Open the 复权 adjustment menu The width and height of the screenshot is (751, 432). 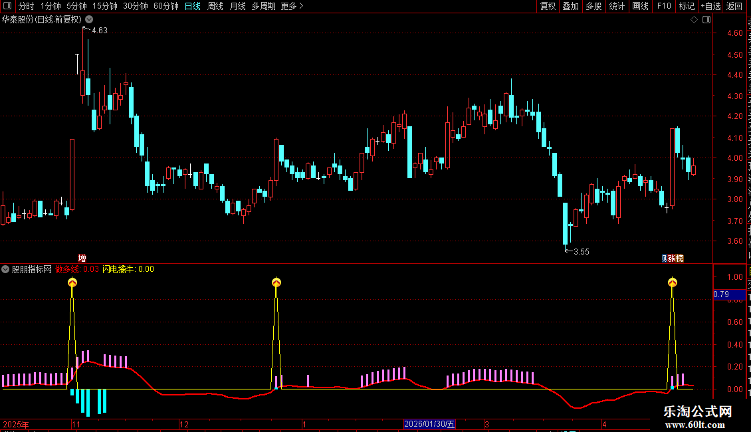(548, 6)
